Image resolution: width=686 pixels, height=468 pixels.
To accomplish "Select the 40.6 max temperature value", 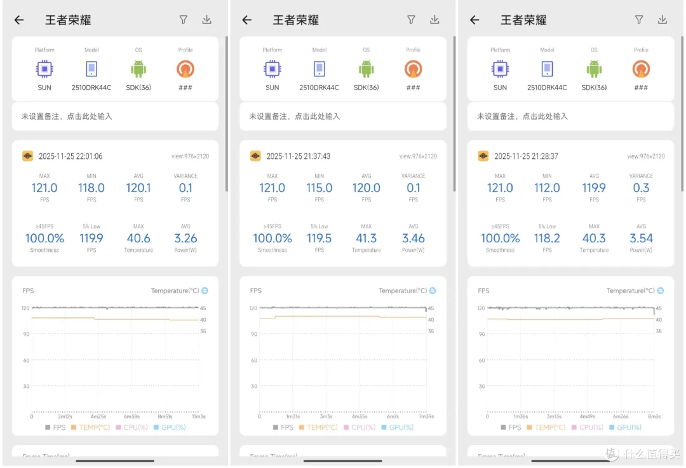I will (138, 238).
